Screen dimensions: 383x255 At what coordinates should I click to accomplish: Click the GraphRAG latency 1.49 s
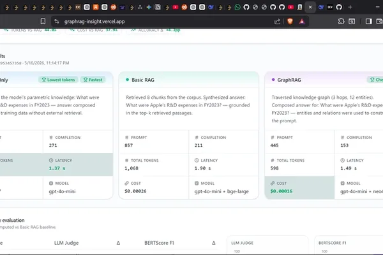coord(349,168)
